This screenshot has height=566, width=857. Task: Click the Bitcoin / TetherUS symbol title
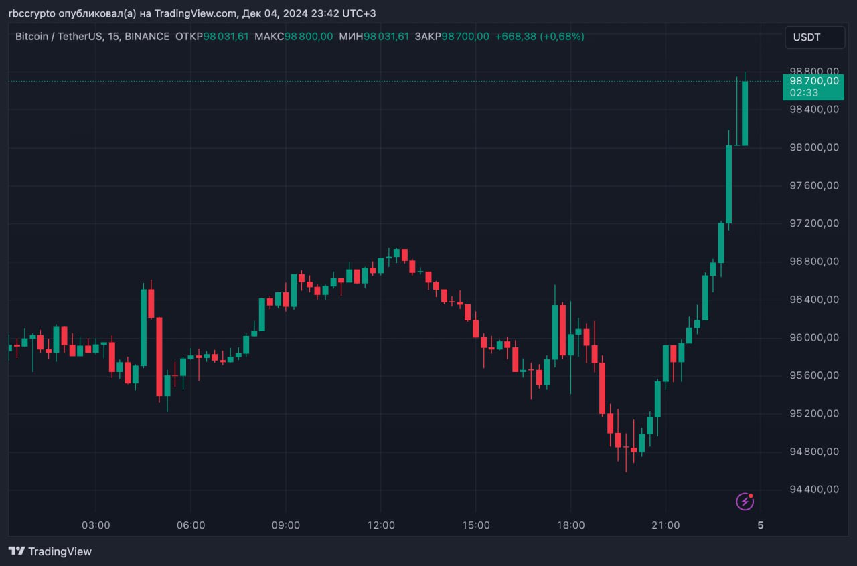[x=92, y=37]
